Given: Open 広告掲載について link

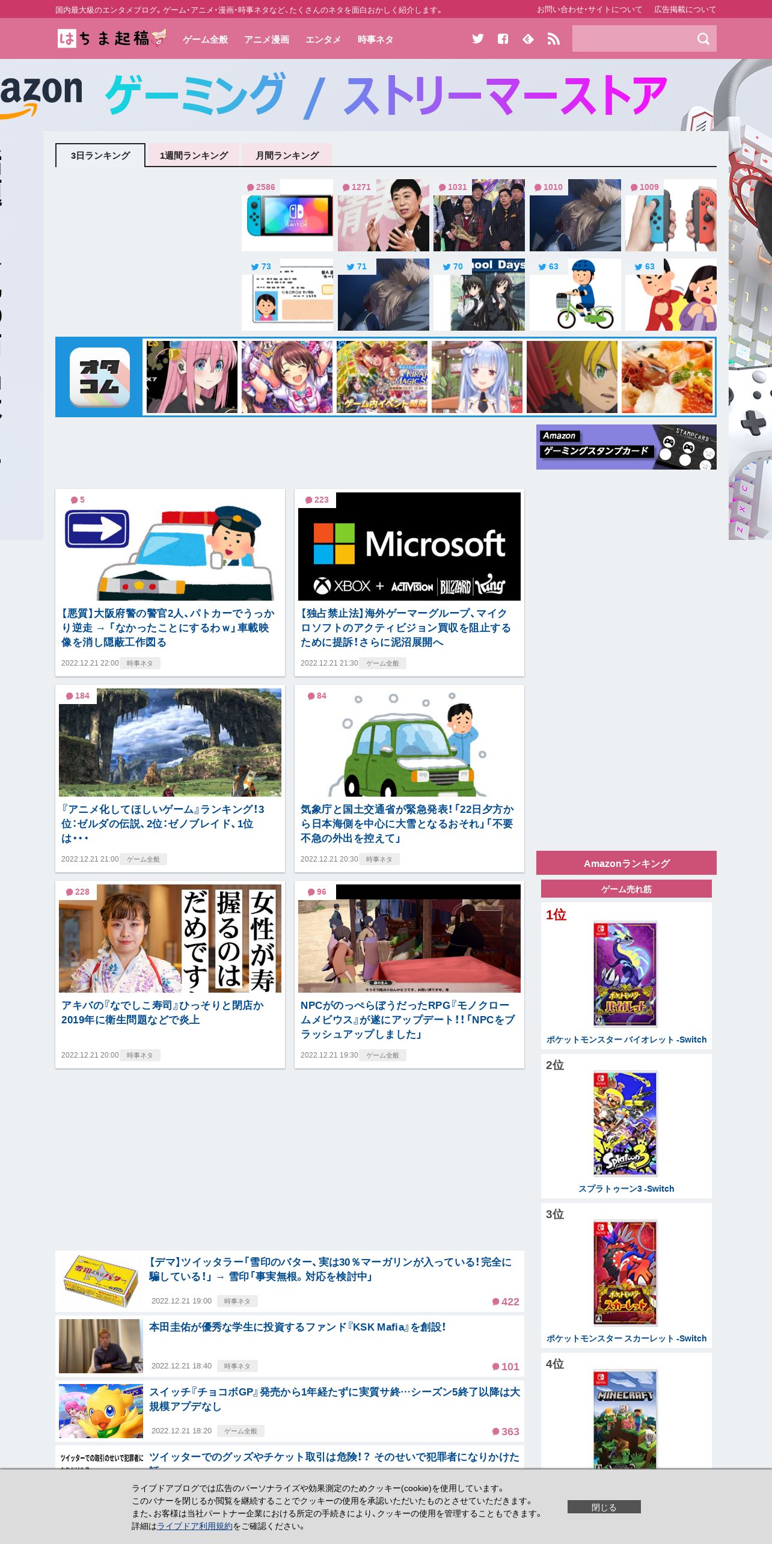Looking at the screenshot, I should tap(685, 10).
